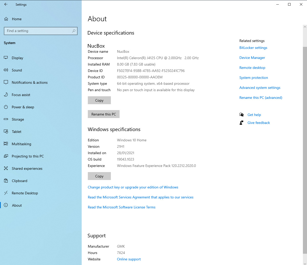Select the Tablet settings entry
Image resolution: width=307 pixels, height=265 pixels.
(x=41, y=132)
